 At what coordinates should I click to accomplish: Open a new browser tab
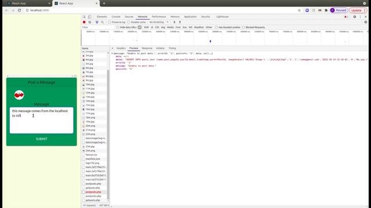(104, 3)
